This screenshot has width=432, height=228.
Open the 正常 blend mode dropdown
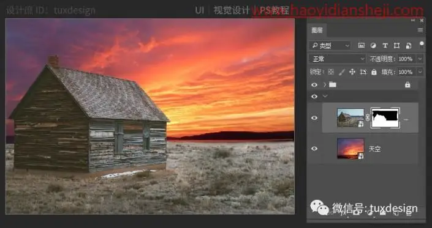tap(337, 59)
